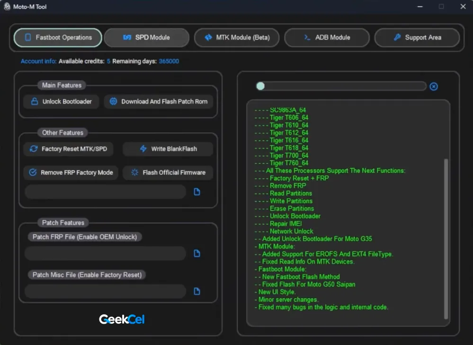Open the MTK Module (Beta) tab
Image resolution: width=473 pixels, height=345 pixels.
tap(237, 38)
